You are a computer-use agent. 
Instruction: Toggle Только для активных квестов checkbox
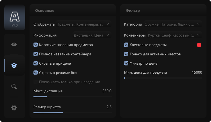coord(126,54)
